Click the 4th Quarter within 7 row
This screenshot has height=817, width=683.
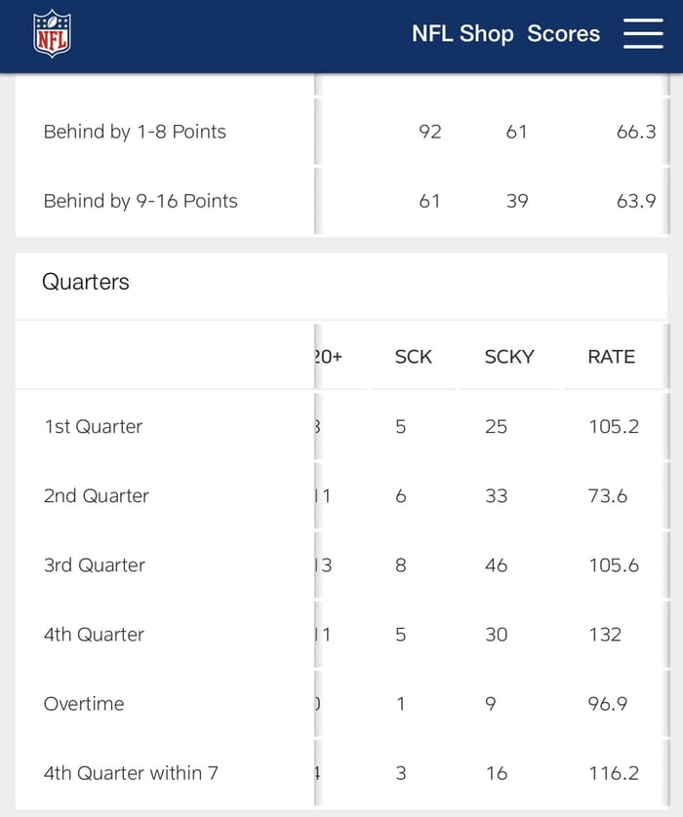point(131,773)
